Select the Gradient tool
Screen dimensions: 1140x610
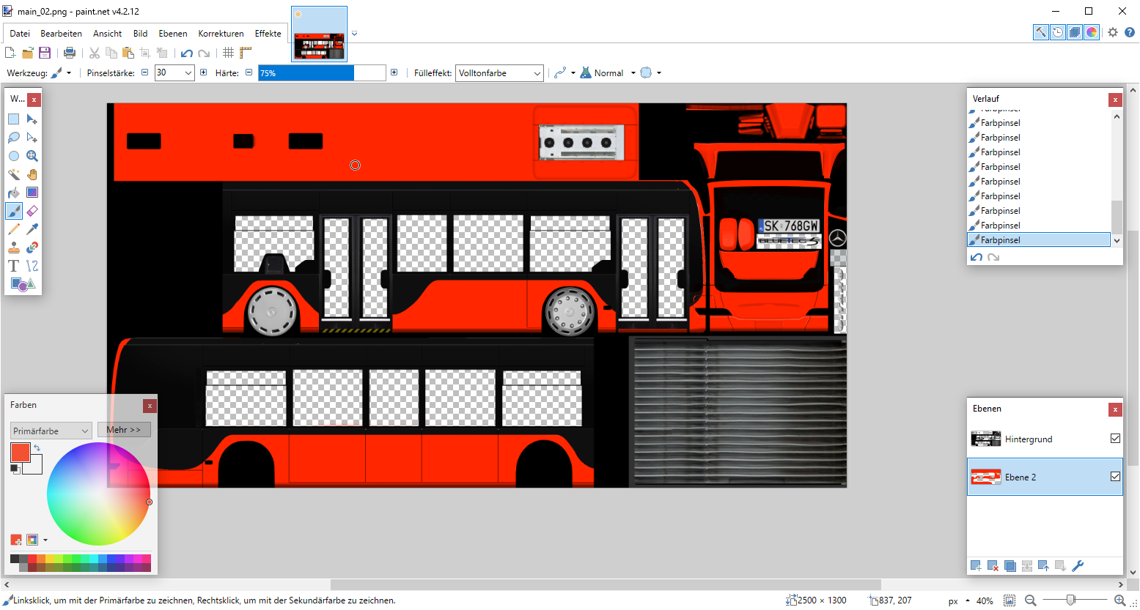(x=32, y=193)
